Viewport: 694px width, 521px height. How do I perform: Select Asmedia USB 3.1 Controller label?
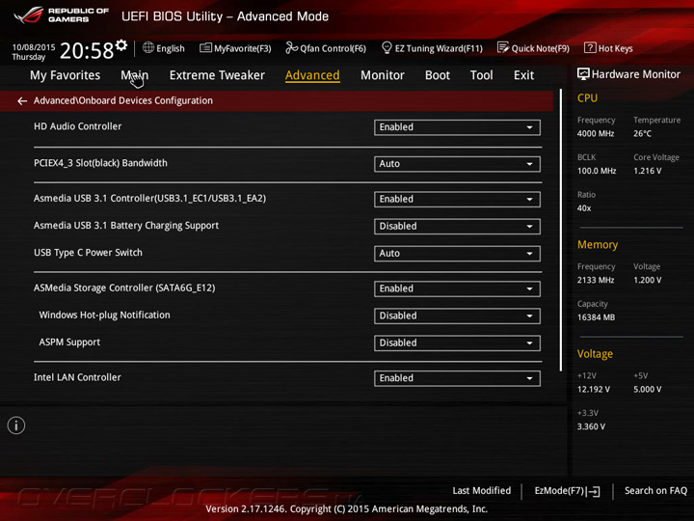[149, 199]
